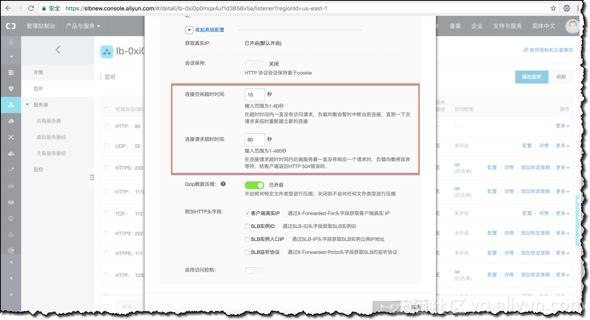Click 取消 in the dialog
The width and height of the screenshot is (590, 320).
416,307
